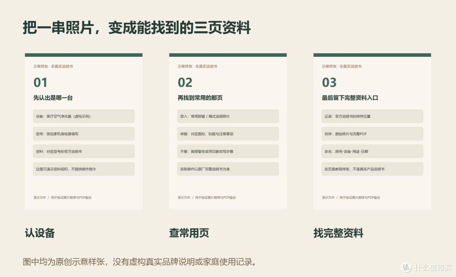456x277 pixels.
Task: Click the 演示文件 footer on card 03
Action: (351, 197)
